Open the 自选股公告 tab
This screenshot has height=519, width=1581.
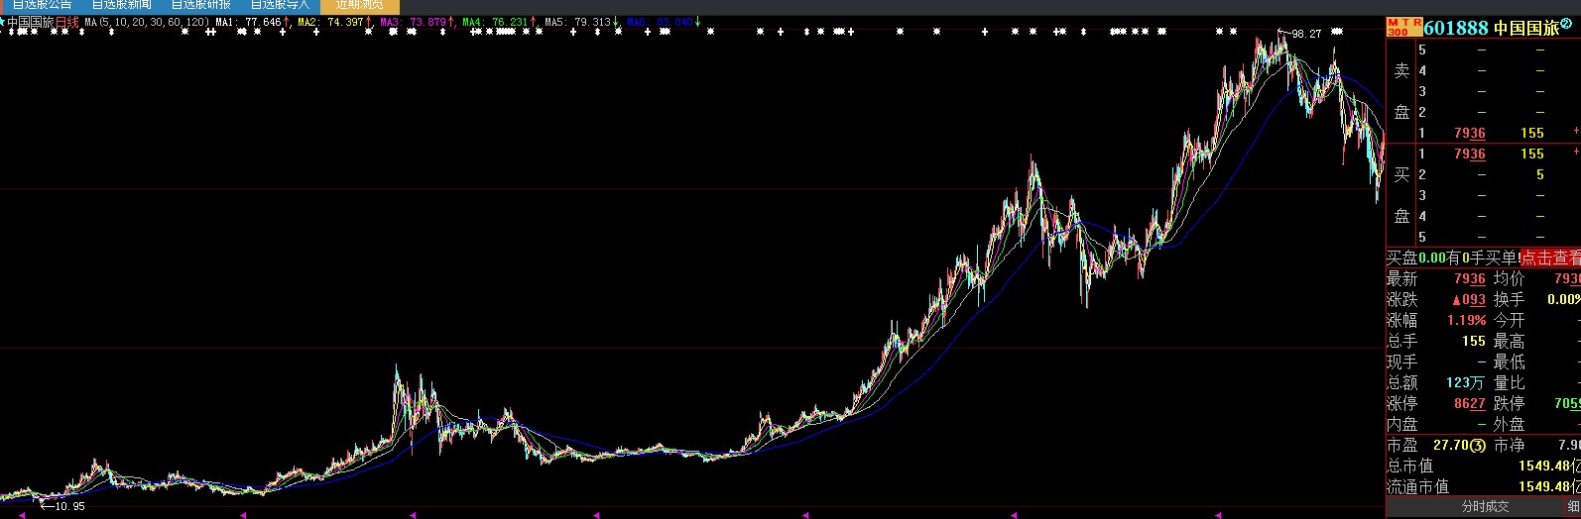pyautogui.click(x=42, y=5)
